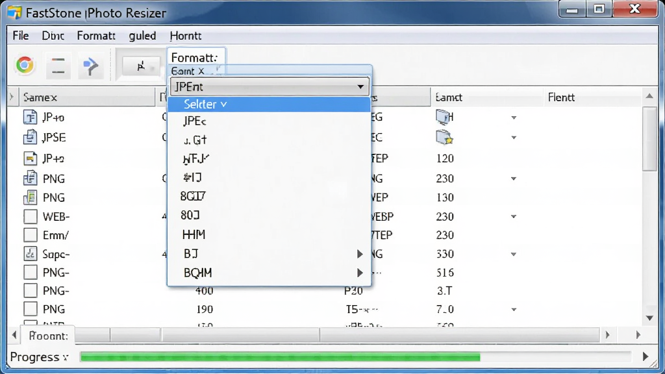Click the starred folder icon in Eamct column
Viewport: 665px width, 374px height.
pos(444,137)
